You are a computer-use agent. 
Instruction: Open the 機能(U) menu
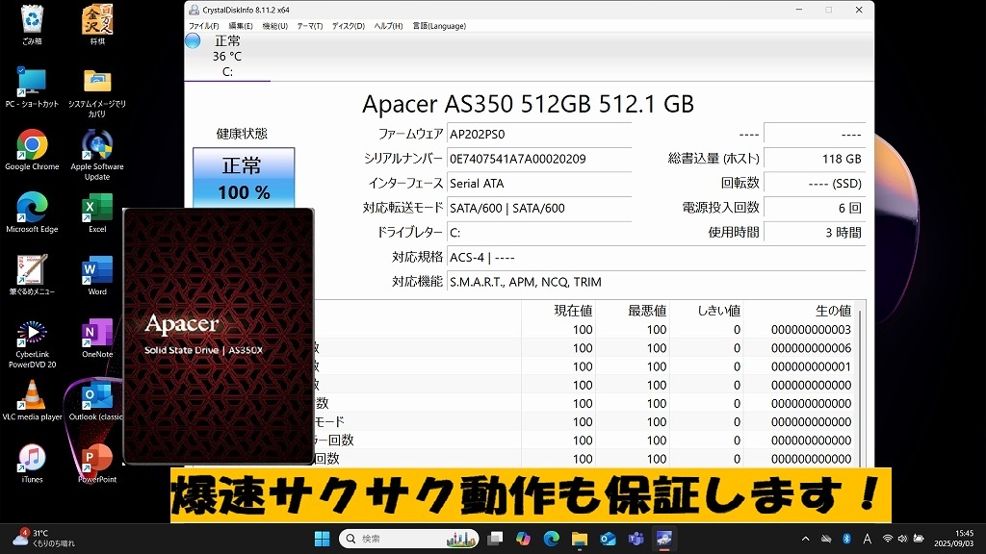[274, 26]
